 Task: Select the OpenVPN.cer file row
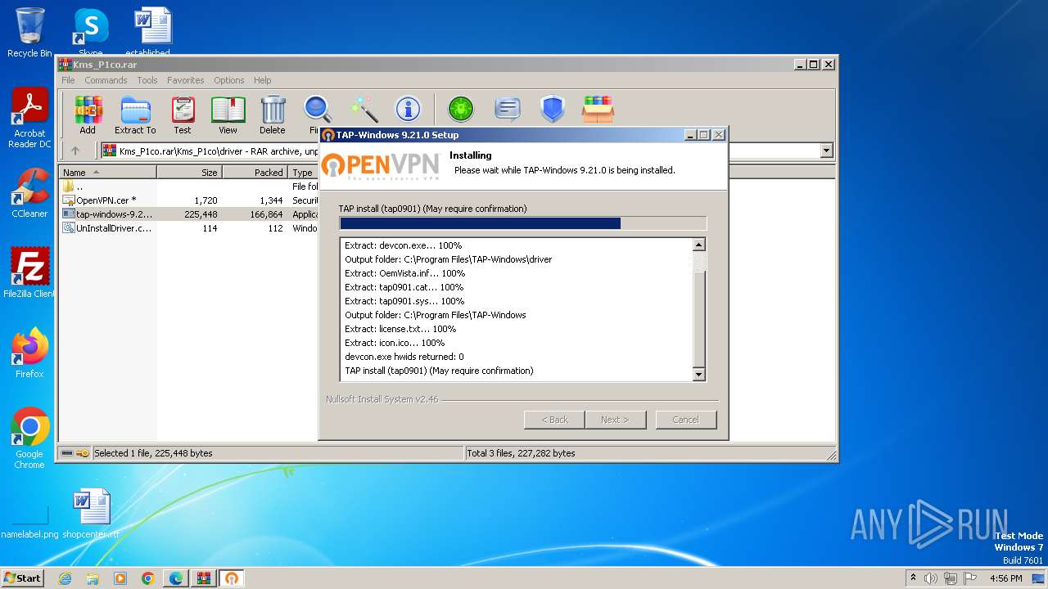[x=188, y=200]
